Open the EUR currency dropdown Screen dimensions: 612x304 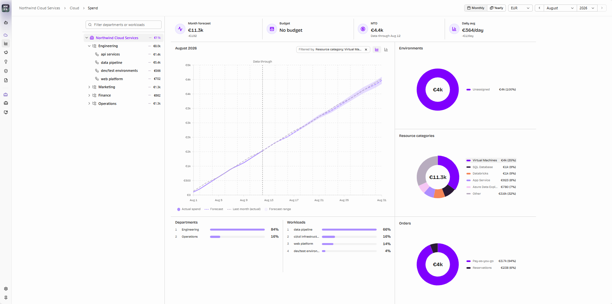click(x=520, y=8)
